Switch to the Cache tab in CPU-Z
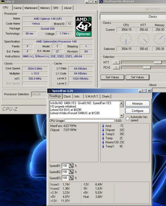The image size is (166, 206). [x=18, y=8]
